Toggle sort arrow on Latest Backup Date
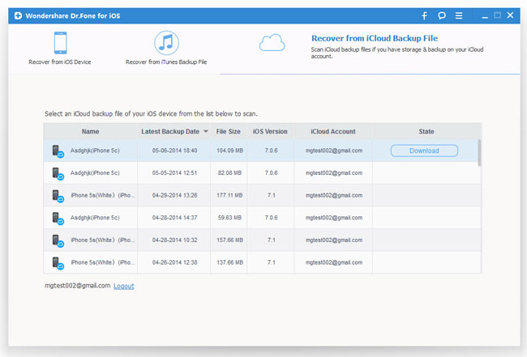The width and height of the screenshot is (527, 357). (x=205, y=131)
